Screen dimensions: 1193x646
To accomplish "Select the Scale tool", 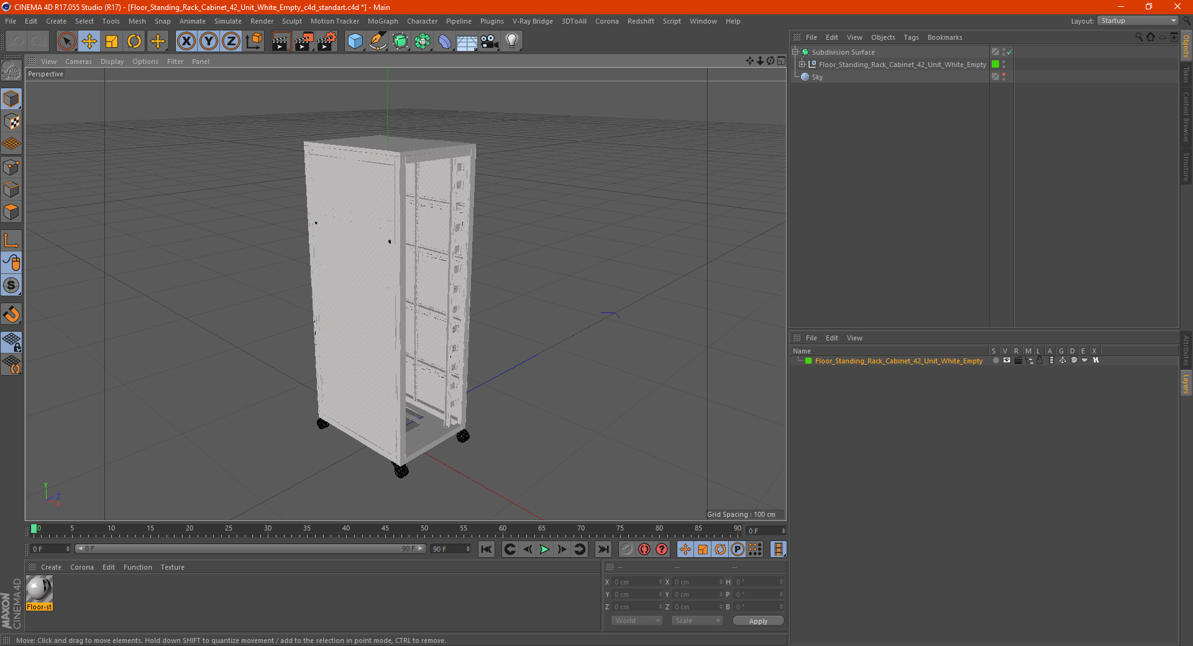I will [112, 42].
